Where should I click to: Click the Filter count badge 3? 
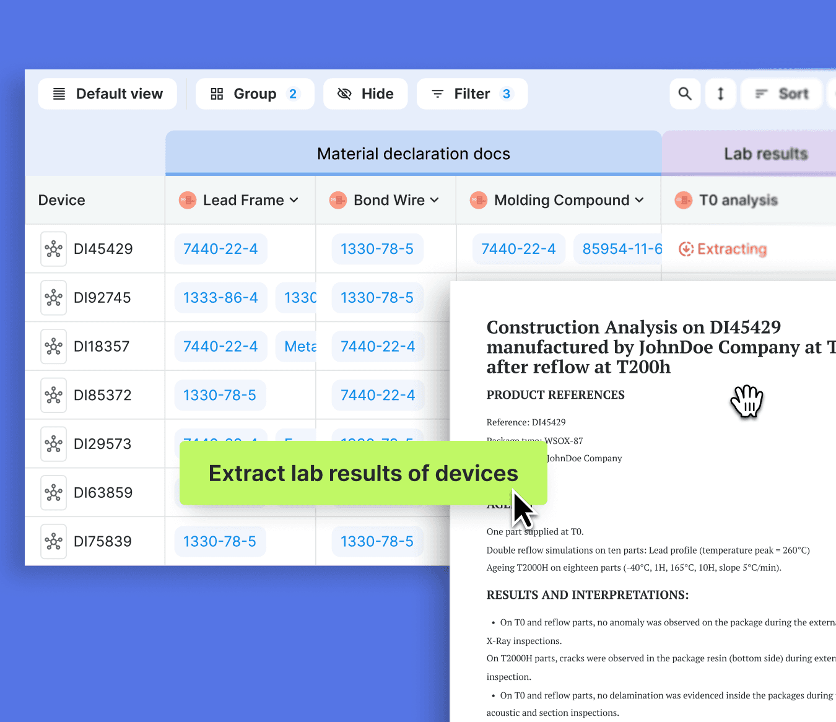[507, 94]
